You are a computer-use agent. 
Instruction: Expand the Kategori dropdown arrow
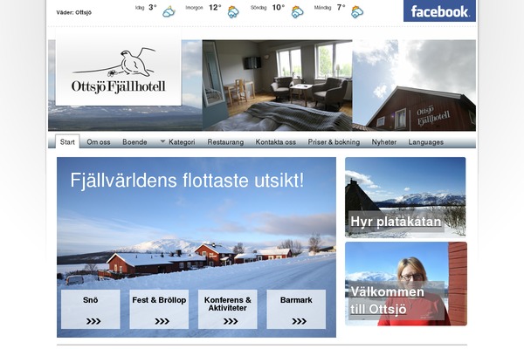point(162,141)
